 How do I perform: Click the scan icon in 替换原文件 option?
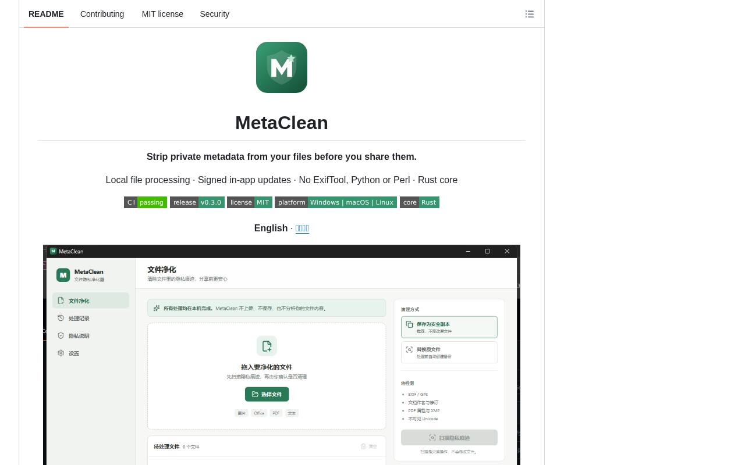(x=409, y=349)
